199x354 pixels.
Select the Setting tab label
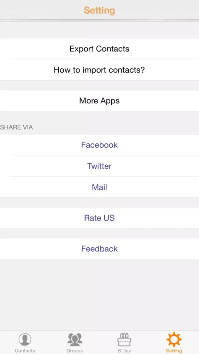(174, 350)
